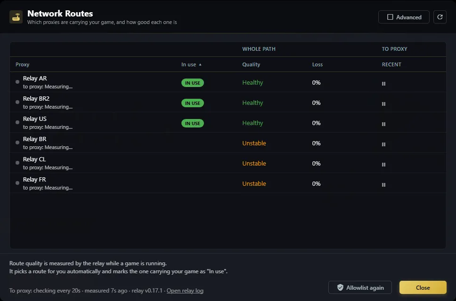Click the RECENT column header

(391, 64)
